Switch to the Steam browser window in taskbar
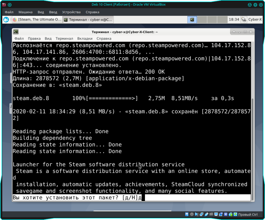 tap(37, 20)
